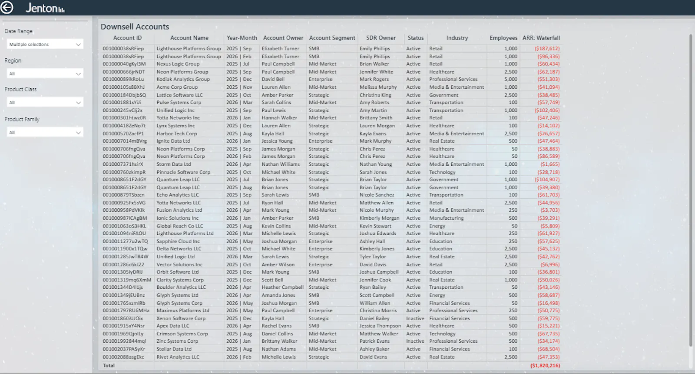Image resolution: width=695 pixels, height=374 pixels.
Task: Open the Date Range dropdown
Action: click(x=45, y=44)
